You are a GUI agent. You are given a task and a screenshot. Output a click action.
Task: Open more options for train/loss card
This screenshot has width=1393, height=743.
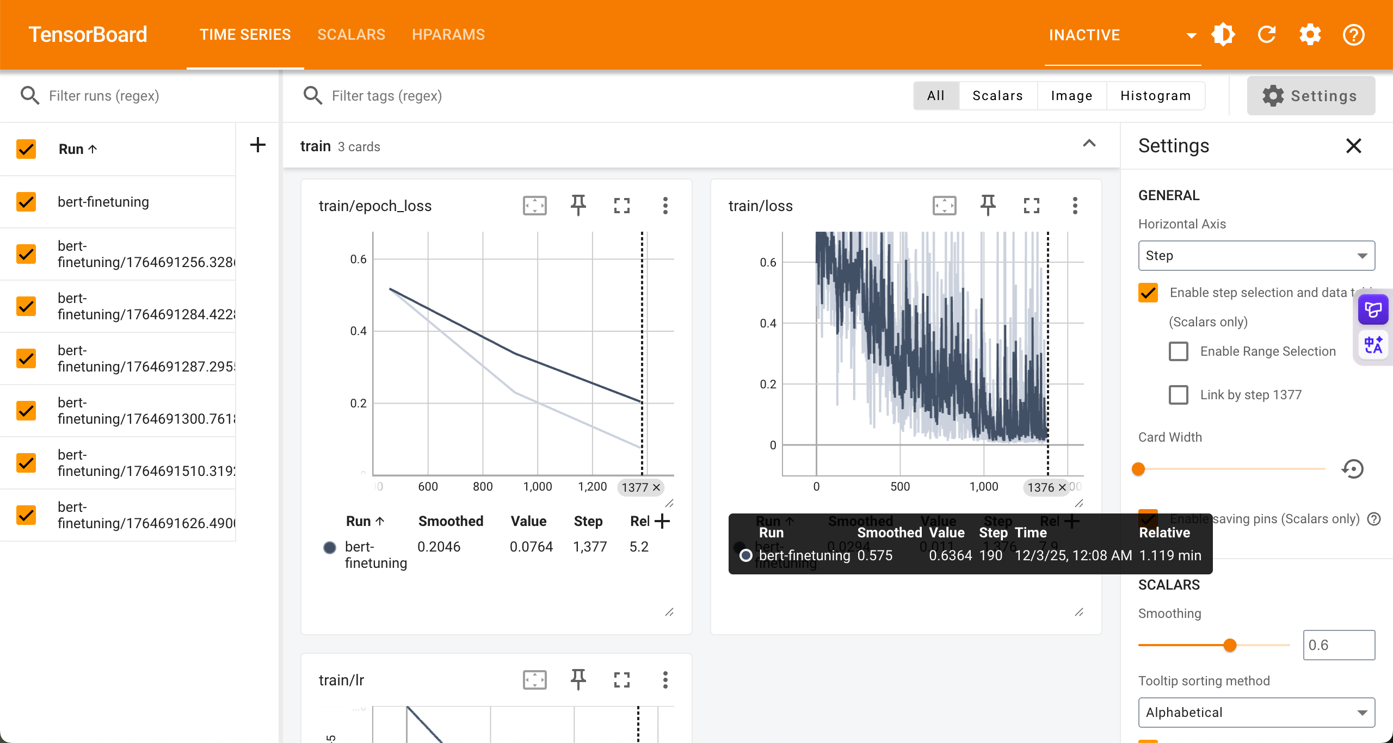[x=1075, y=206]
